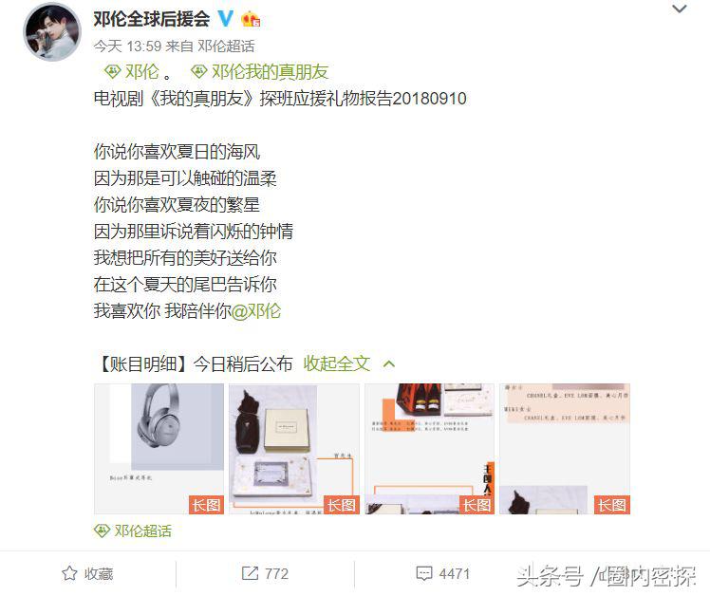Open the 邓伦超话 link below the images

(x=133, y=531)
